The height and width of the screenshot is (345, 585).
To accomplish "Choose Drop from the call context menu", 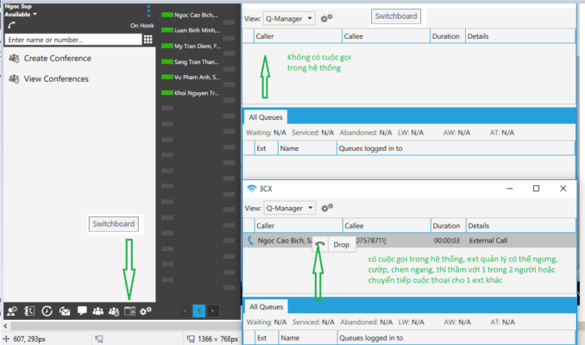I will point(341,245).
